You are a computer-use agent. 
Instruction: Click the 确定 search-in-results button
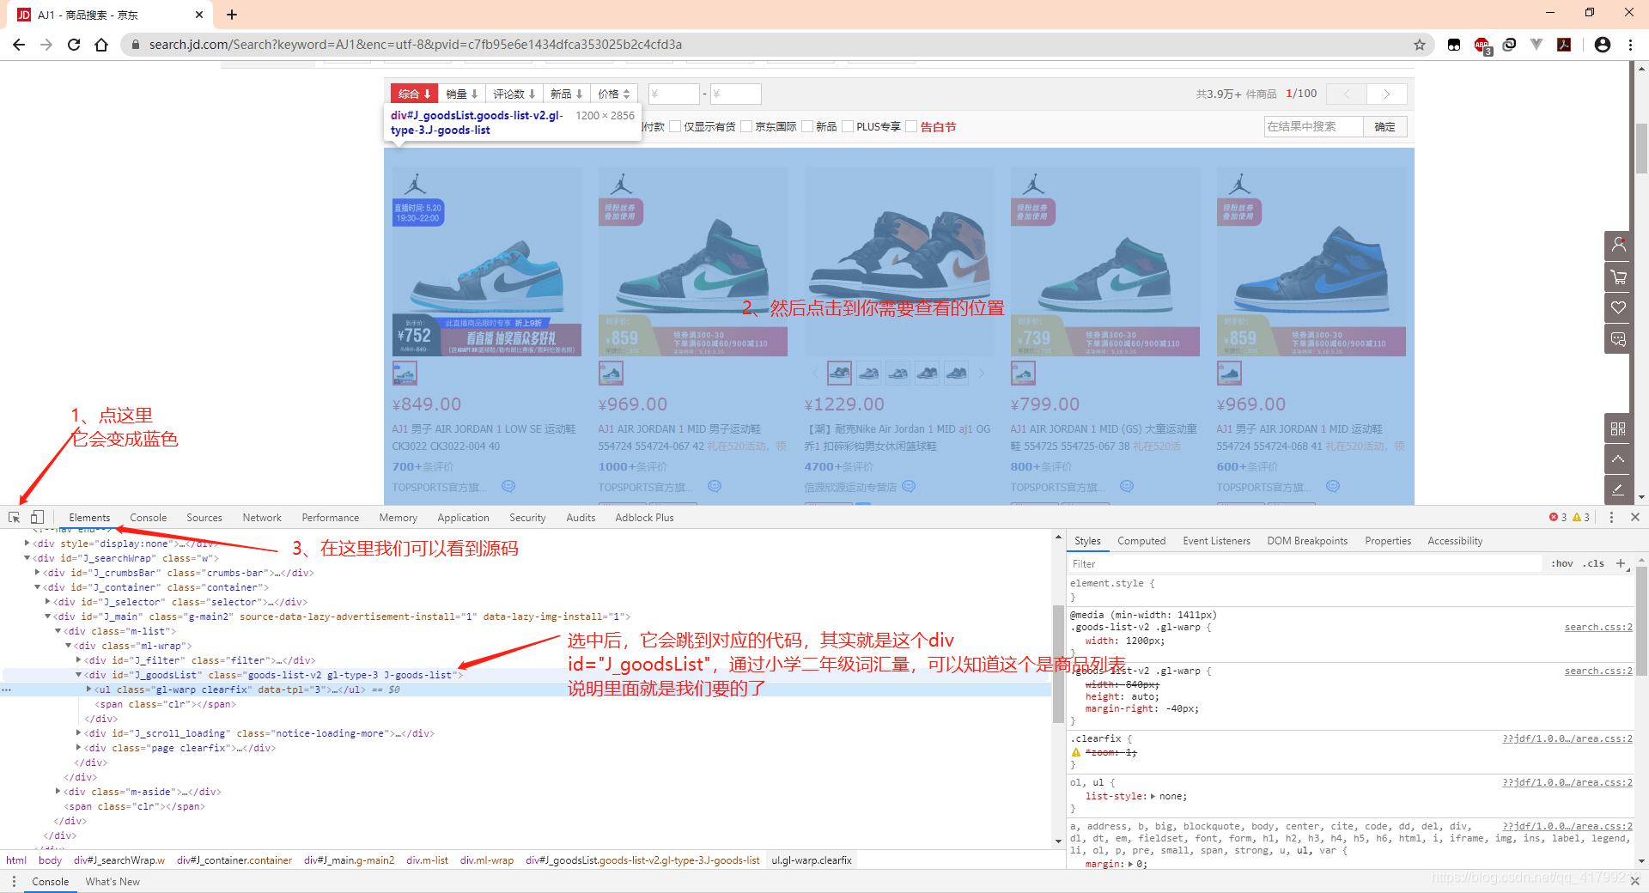[1384, 126]
